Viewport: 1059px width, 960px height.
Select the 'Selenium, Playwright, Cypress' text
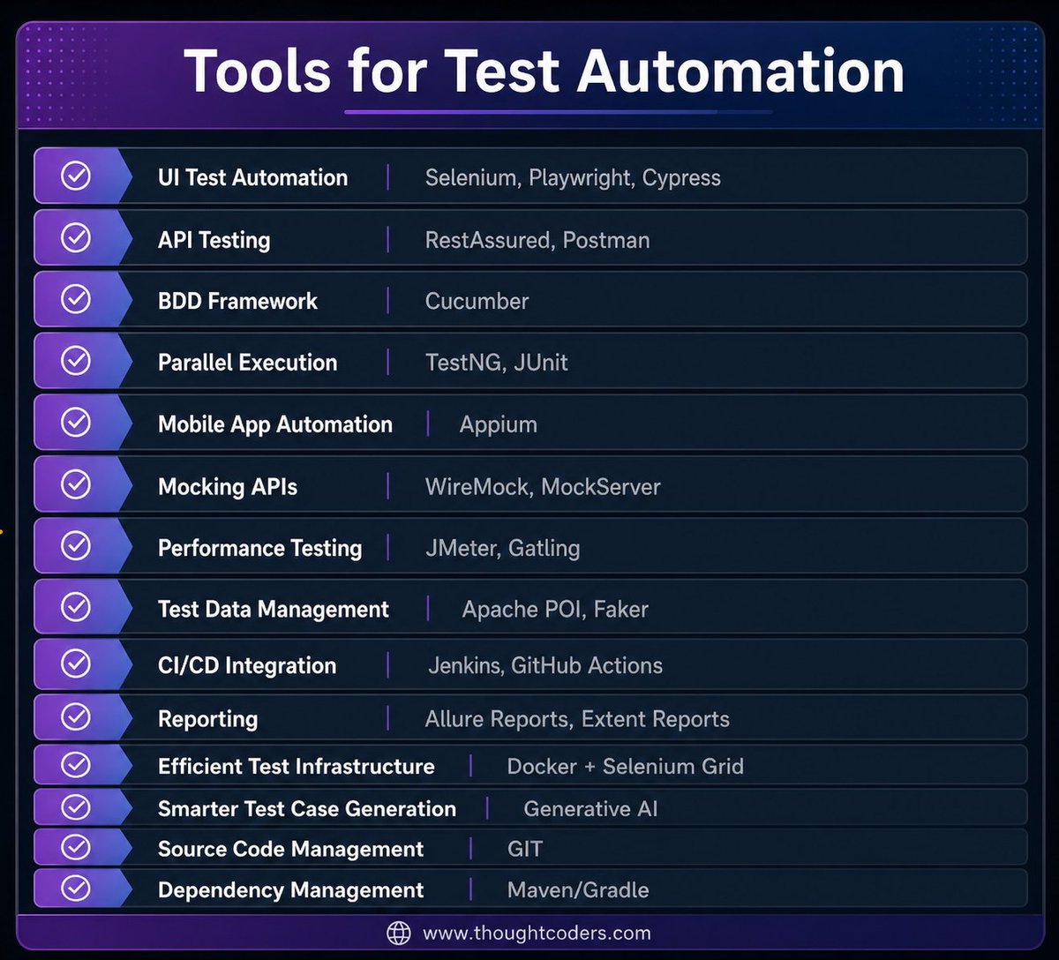point(573,178)
